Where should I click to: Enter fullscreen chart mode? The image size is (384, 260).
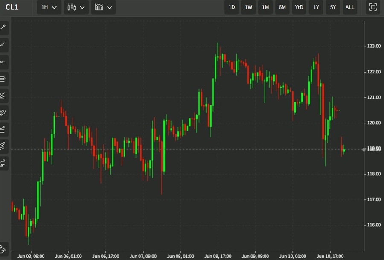[372, 7]
